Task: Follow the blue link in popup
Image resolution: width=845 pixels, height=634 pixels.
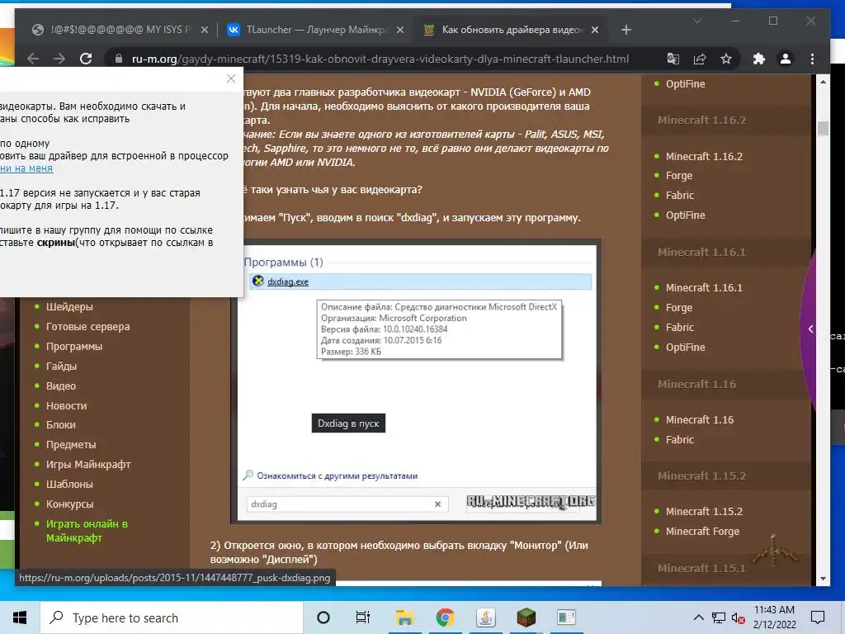Action: (26, 168)
